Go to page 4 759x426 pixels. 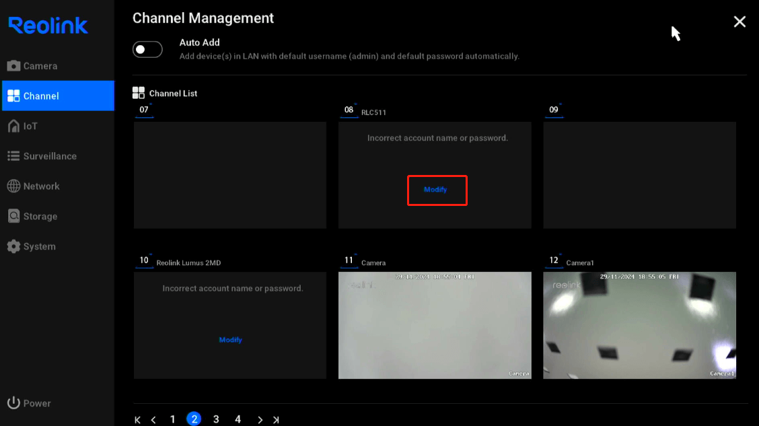click(x=238, y=419)
